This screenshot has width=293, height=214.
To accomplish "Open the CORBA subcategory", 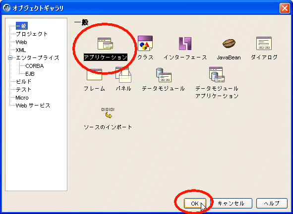I will click(x=35, y=66).
